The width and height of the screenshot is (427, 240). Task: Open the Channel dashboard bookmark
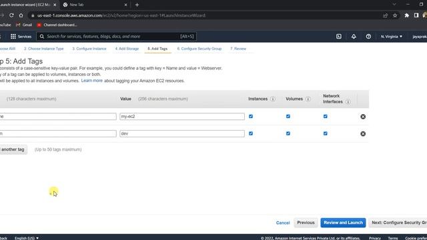pyautogui.click(x=57, y=25)
